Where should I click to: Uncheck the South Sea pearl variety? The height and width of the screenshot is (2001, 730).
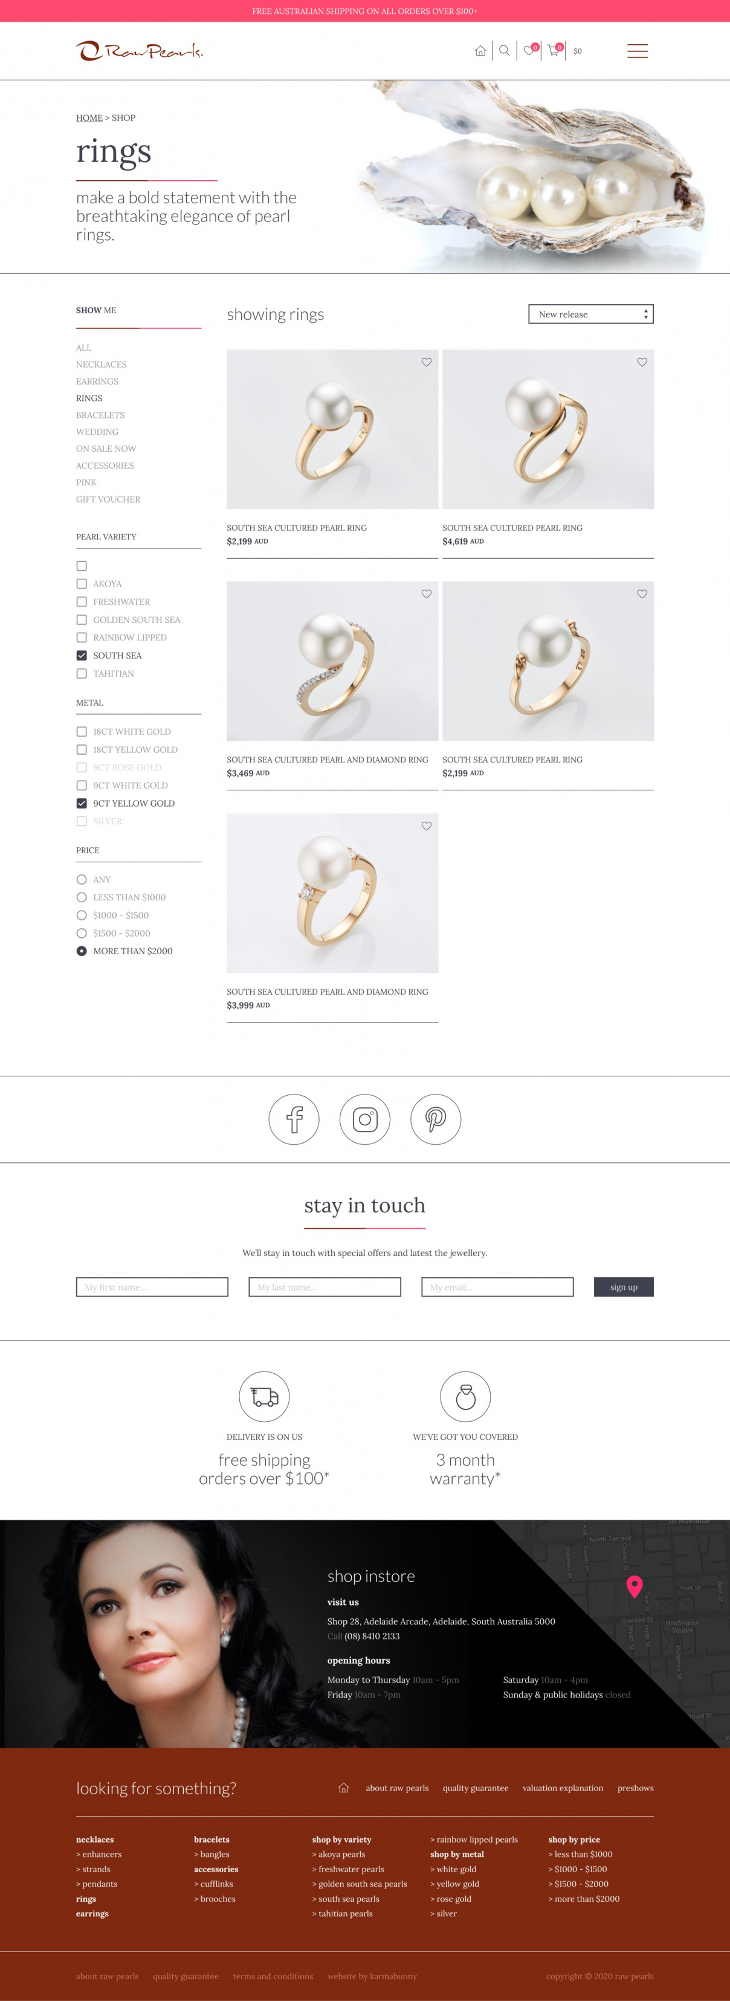coord(82,656)
